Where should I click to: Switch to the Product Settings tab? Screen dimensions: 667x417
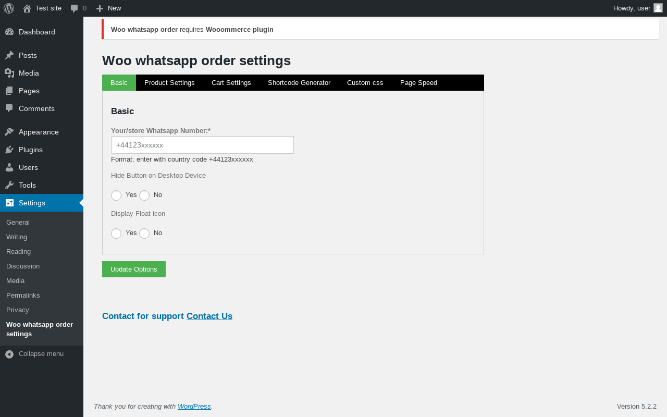pos(169,83)
